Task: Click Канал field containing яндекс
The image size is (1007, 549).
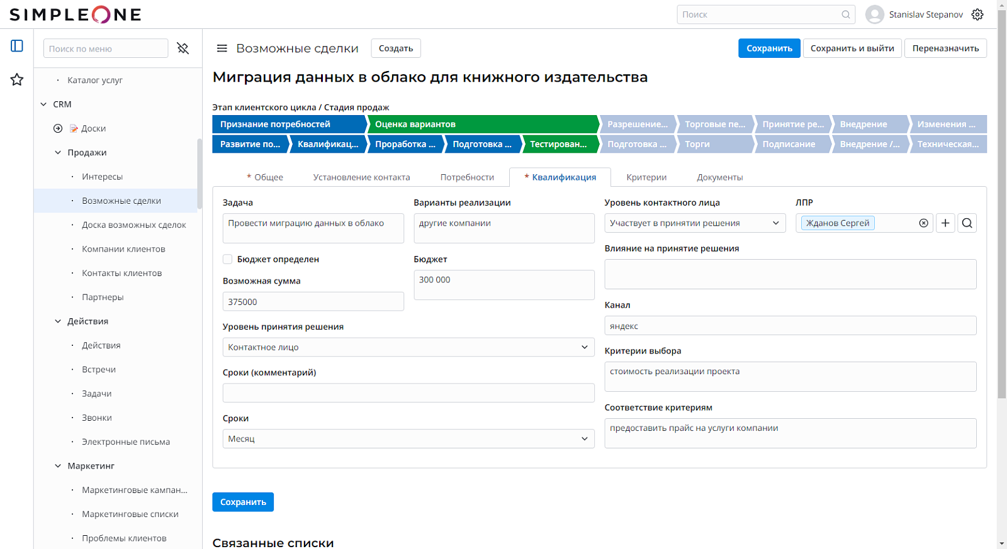Action: (790, 326)
